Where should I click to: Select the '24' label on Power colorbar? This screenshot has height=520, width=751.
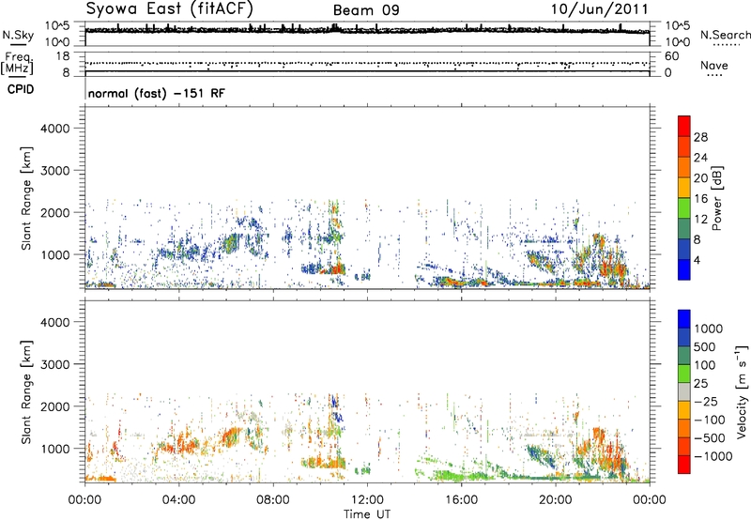(x=700, y=158)
